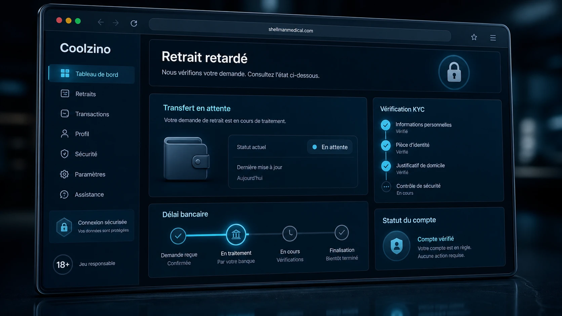Click the Informations personnelles checkmark
The width and height of the screenshot is (562, 316).
tap(386, 125)
